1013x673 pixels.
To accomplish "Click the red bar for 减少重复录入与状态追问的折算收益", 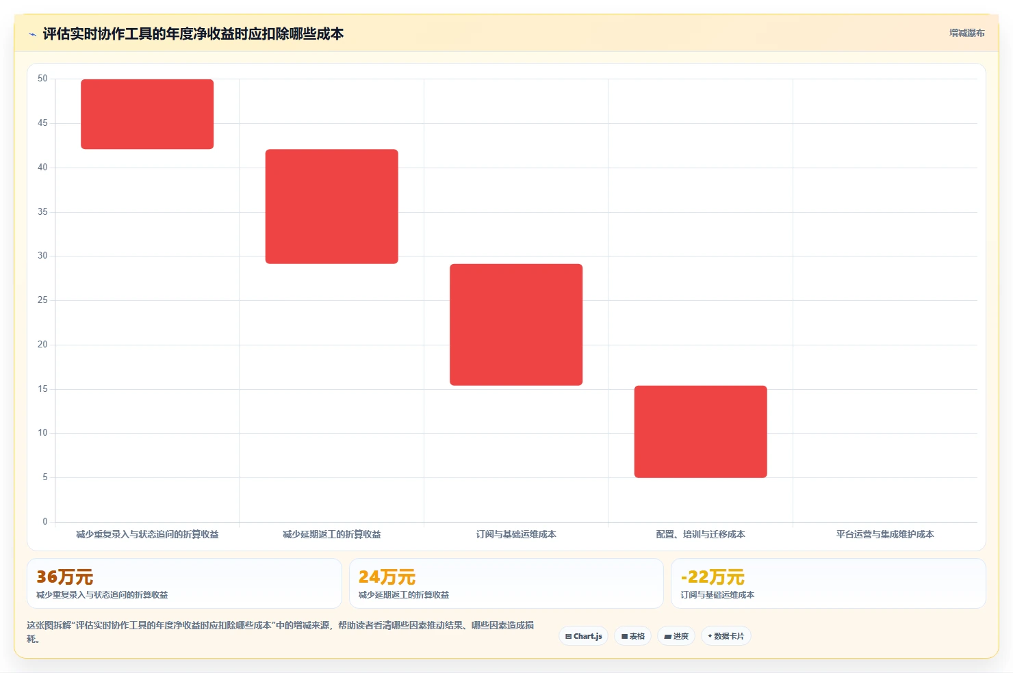I will click(147, 114).
